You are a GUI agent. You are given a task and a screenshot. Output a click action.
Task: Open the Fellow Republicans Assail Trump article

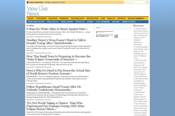pos(54,88)
